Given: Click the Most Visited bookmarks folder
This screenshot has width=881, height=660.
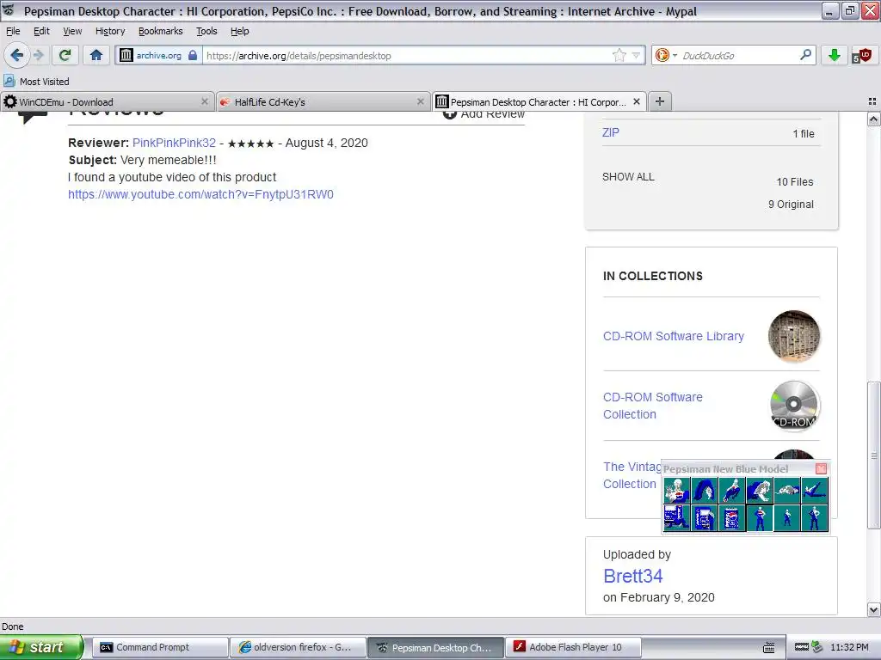Looking at the screenshot, I should [x=36, y=82].
